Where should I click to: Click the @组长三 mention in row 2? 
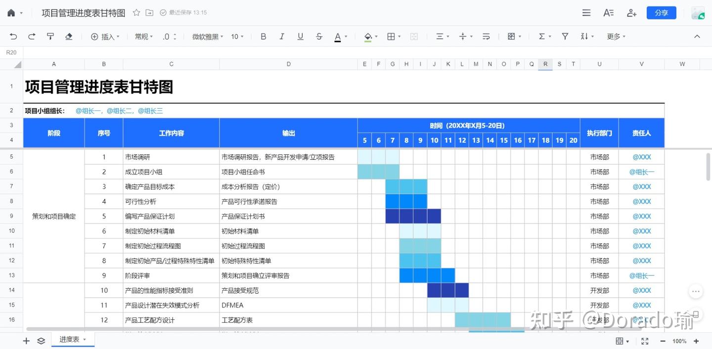pyautogui.click(x=150, y=111)
